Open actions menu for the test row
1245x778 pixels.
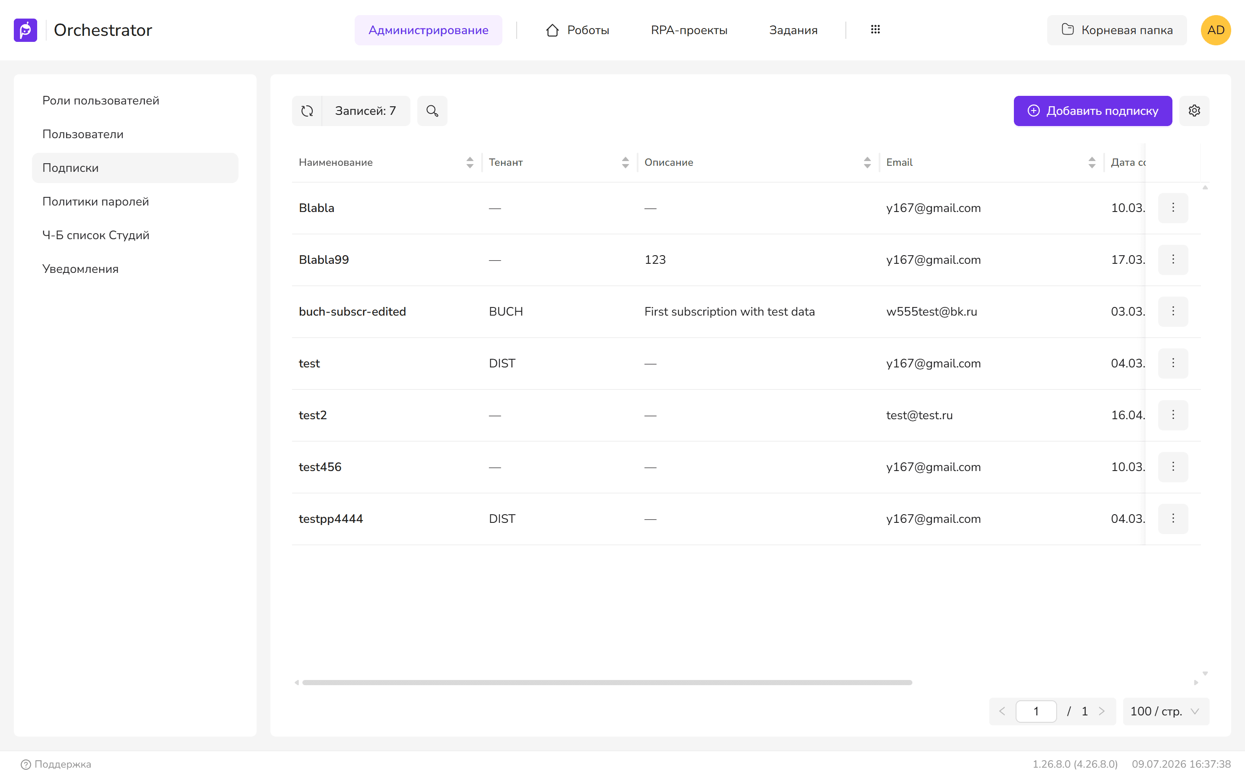1173,363
